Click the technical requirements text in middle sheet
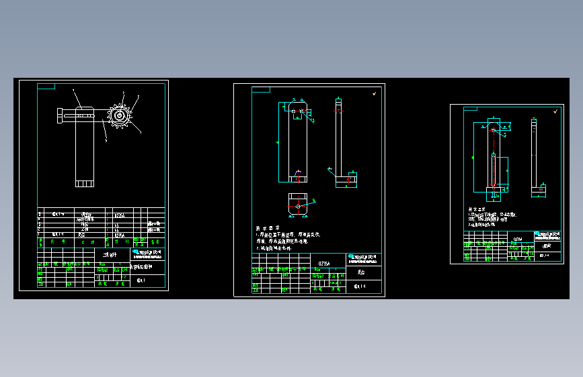This screenshot has width=583, height=377. point(287,238)
